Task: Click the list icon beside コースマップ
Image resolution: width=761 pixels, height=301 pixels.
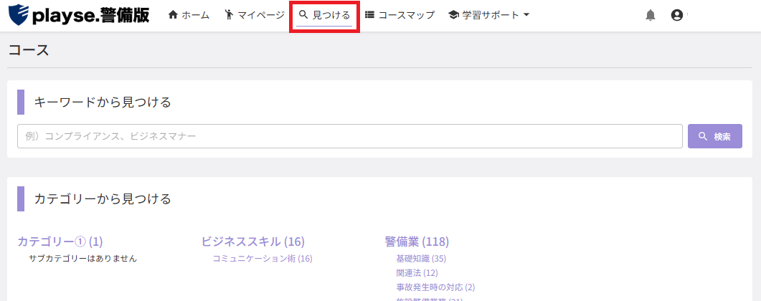Action: click(x=369, y=15)
